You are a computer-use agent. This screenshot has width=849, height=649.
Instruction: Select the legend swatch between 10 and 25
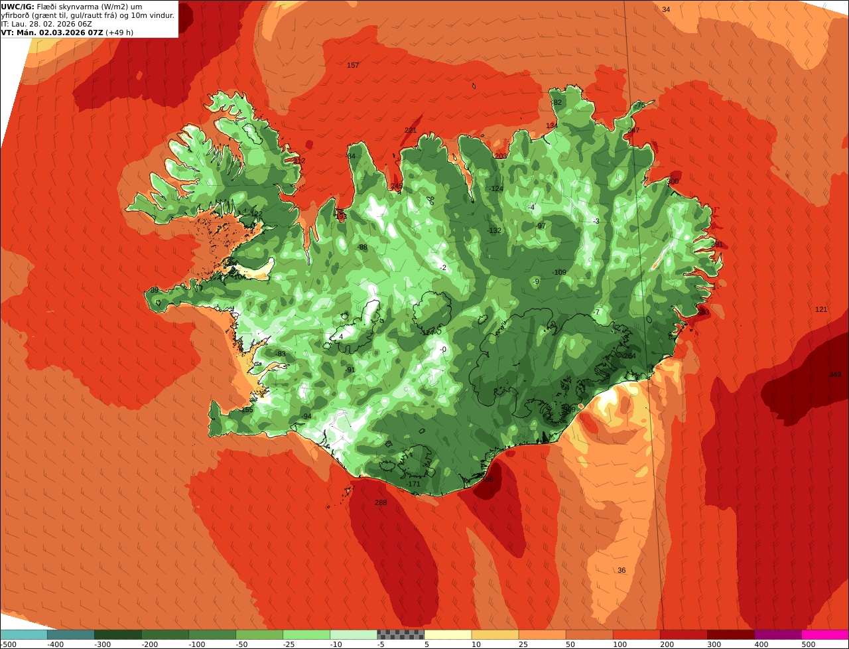tap(495, 634)
